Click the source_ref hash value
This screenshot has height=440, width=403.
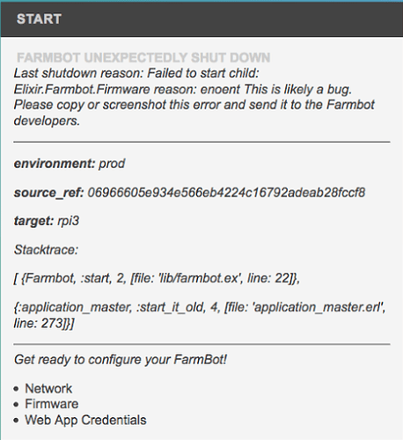[x=226, y=193]
